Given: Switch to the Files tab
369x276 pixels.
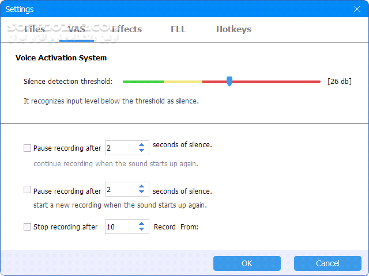Looking at the screenshot, I should (x=35, y=29).
